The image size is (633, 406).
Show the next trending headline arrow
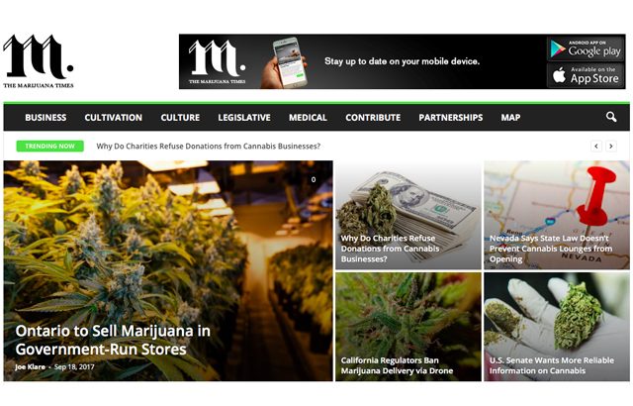(611, 146)
